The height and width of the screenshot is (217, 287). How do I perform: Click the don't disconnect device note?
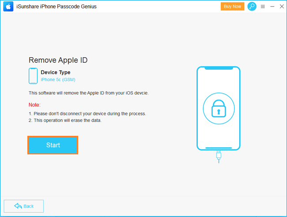click(87, 114)
